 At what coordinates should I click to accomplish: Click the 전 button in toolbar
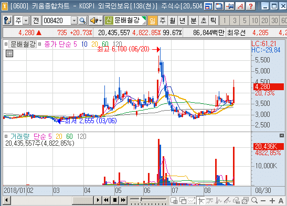click(36, 20)
